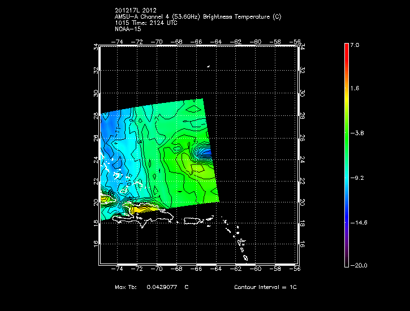Click the blue cold spot with tight contours

(x=205, y=152)
